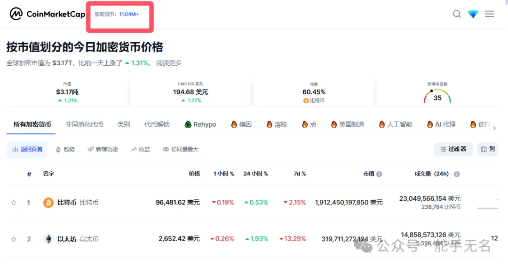
Task: Click the CoinMarketCap logo
Action: tap(48, 14)
